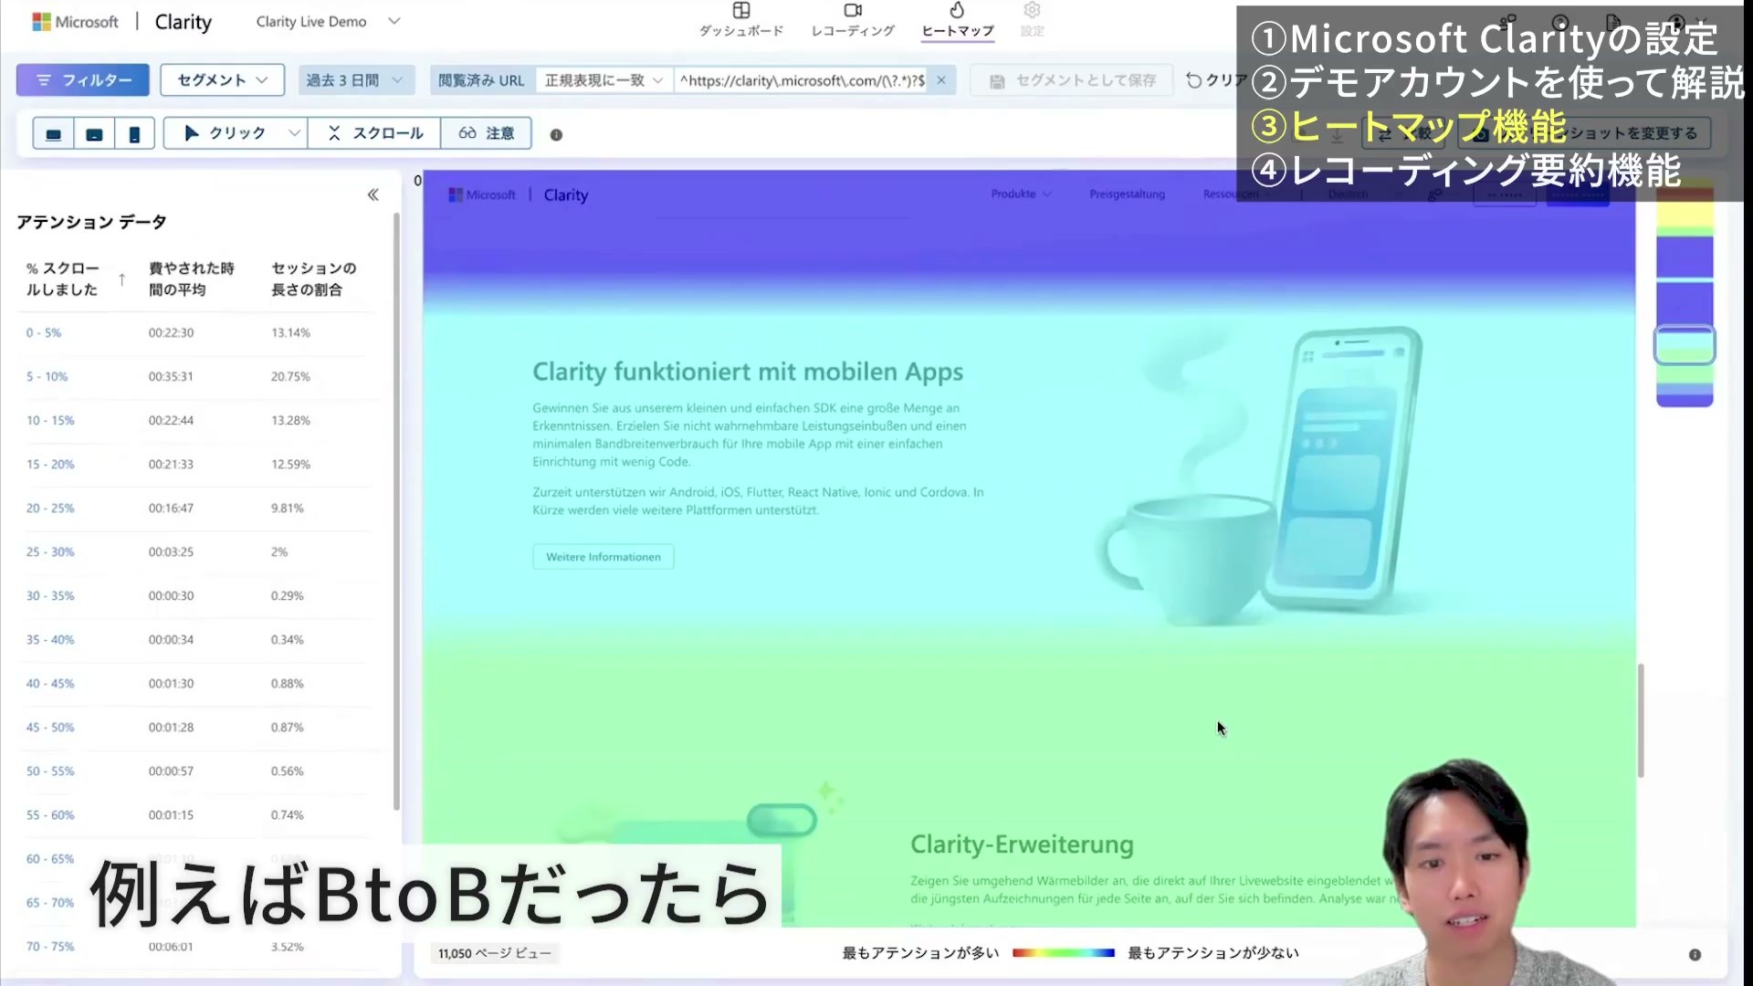Screen dimensions: 1753x986
Task: Switch to 注意 attention heatmap
Action: click(x=486, y=133)
